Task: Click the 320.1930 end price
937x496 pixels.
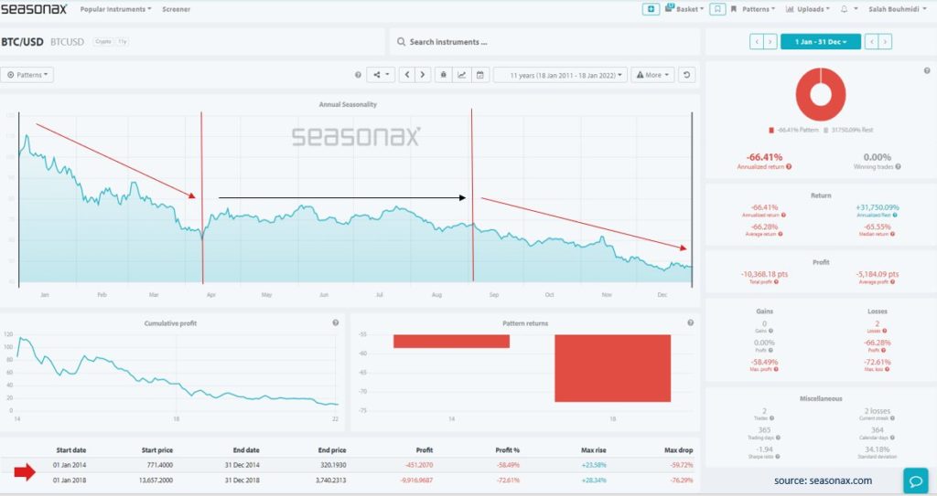Action: (333, 465)
